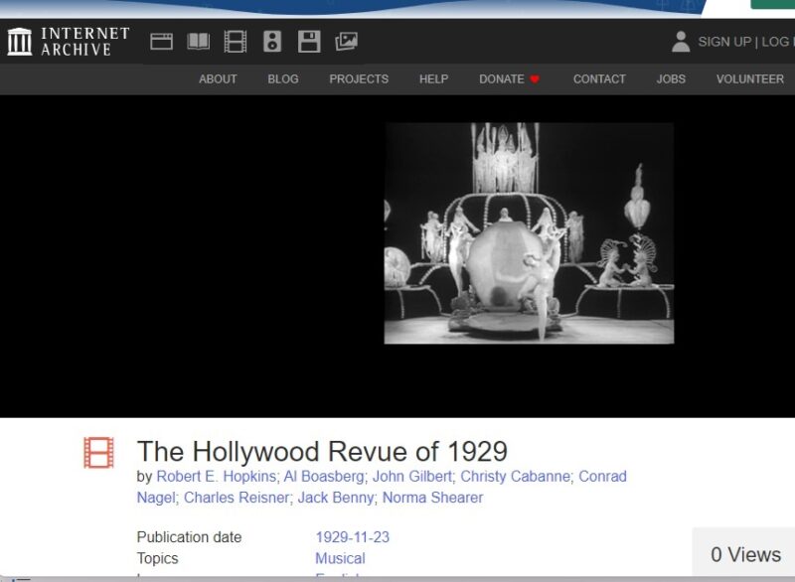Select the BLOG navigation item
Viewport: 795px width, 582px height.
point(283,78)
